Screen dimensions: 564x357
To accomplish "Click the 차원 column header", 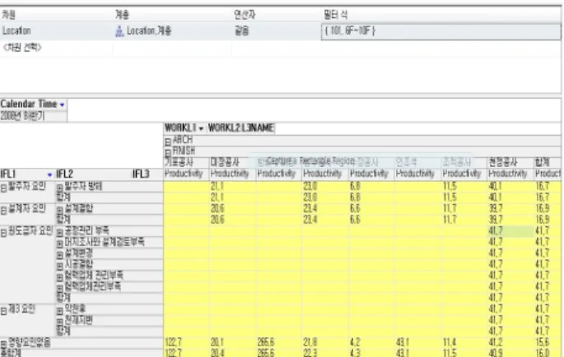I will click(9, 15).
